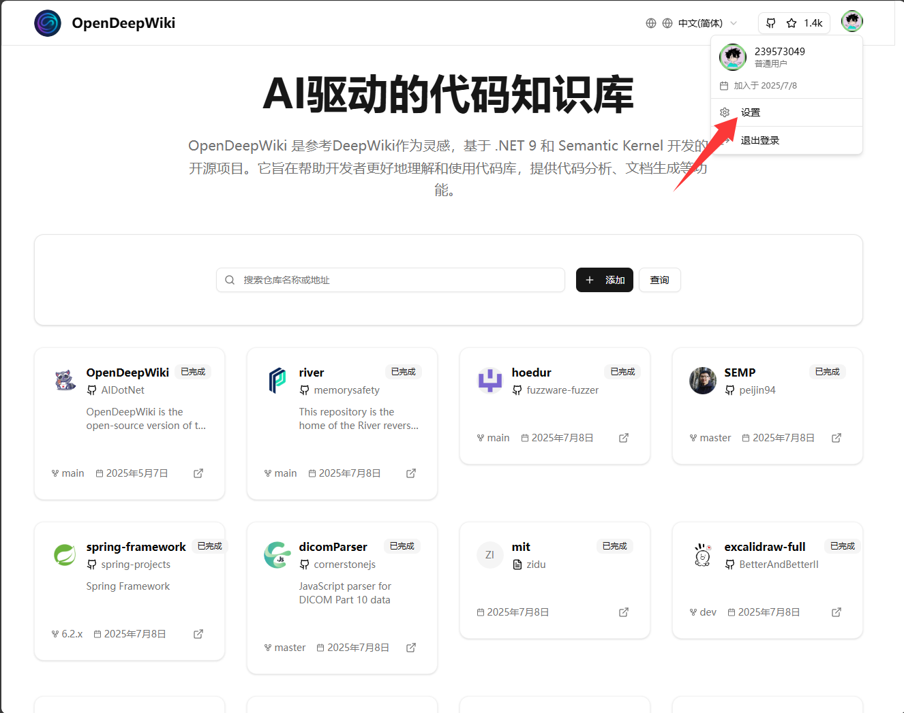Click the settings gear icon in user menu
Image resolution: width=904 pixels, height=713 pixels.
(x=724, y=112)
